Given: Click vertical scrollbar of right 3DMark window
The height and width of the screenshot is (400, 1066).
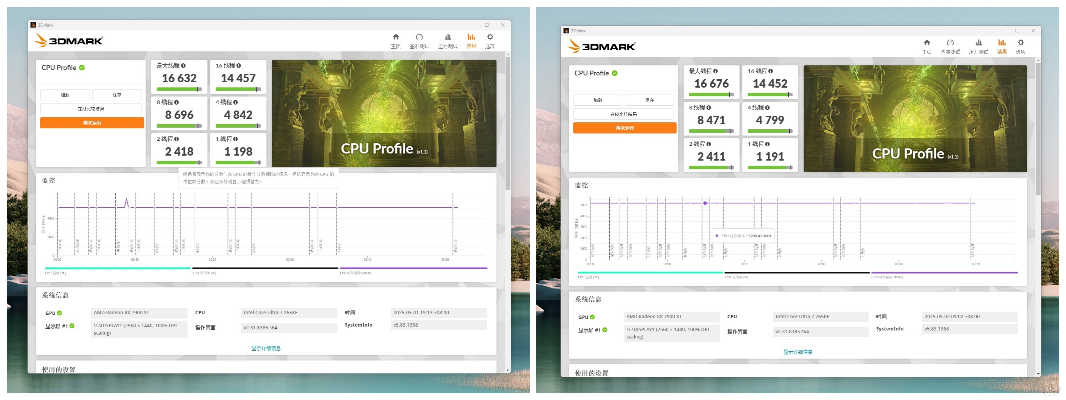Looking at the screenshot, I should click(1038, 128).
